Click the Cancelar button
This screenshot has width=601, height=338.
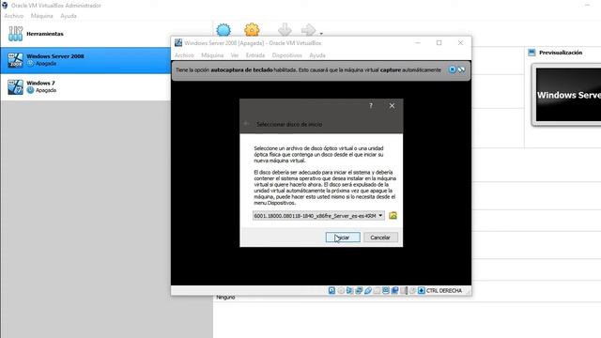click(x=380, y=238)
